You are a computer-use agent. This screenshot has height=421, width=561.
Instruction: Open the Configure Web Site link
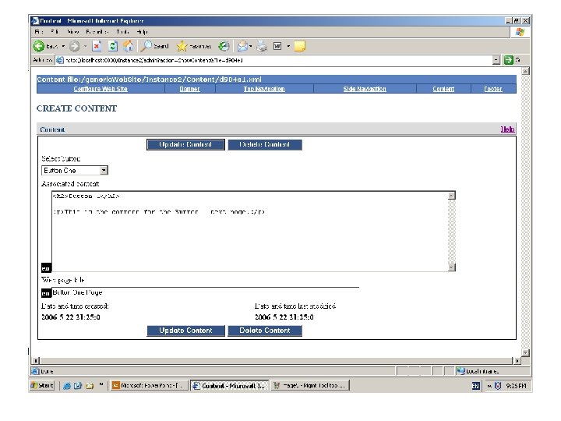pos(101,89)
